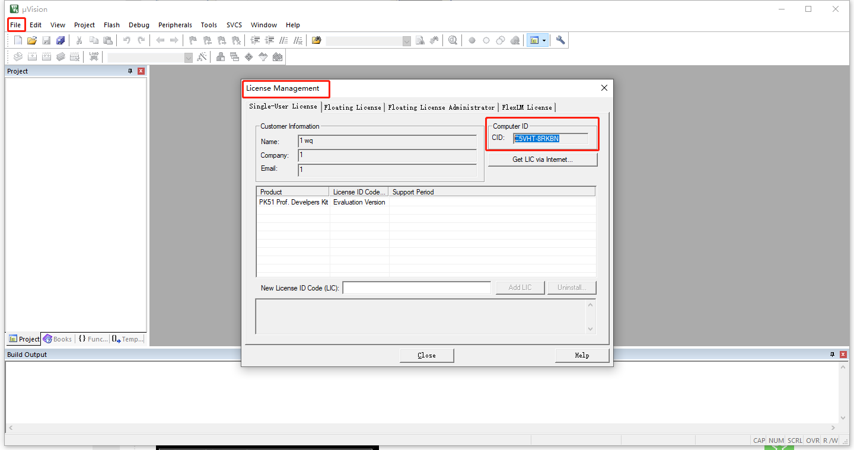Open the Debug menu
854x450 pixels.
[x=139, y=25]
